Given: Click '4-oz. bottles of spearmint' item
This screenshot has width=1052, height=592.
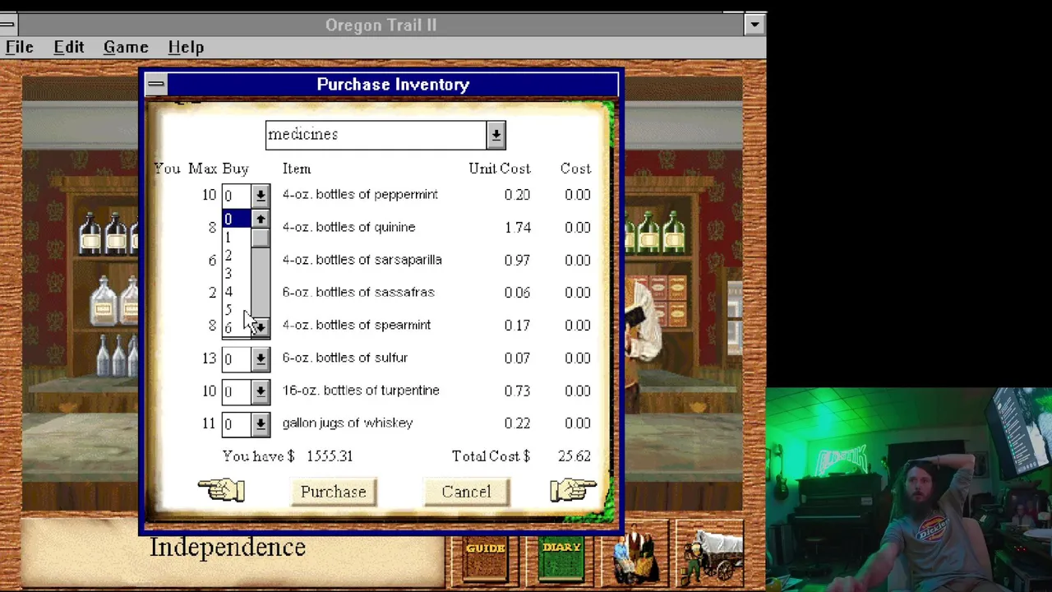Looking at the screenshot, I should (357, 325).
